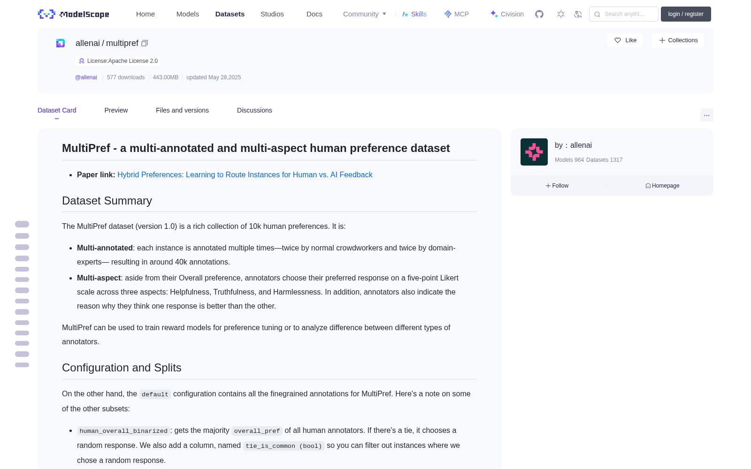Open the Docs page
This screenshot has width=751, height=469.
pyautogui.click(x=314, y=14)
